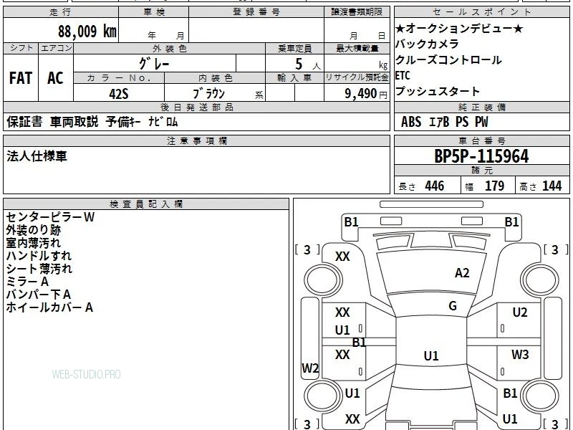Image resolution: width=573 pixels, height=430 pixels.
Task: Select the 車両取説 item
Action: (x=74, y=122)
